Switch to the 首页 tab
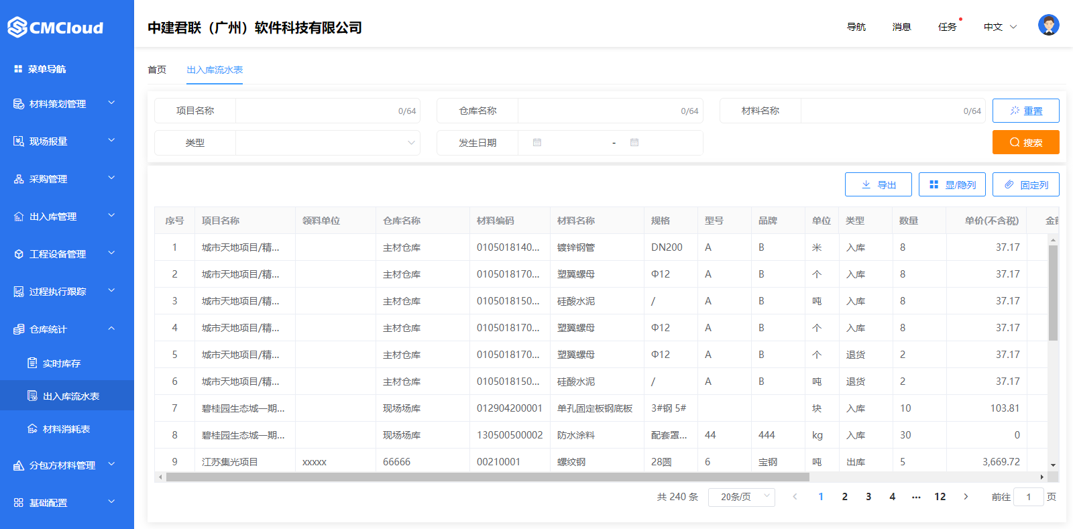Image resolution: width=1073 pixels, height=529 pixels. point(157,70)
